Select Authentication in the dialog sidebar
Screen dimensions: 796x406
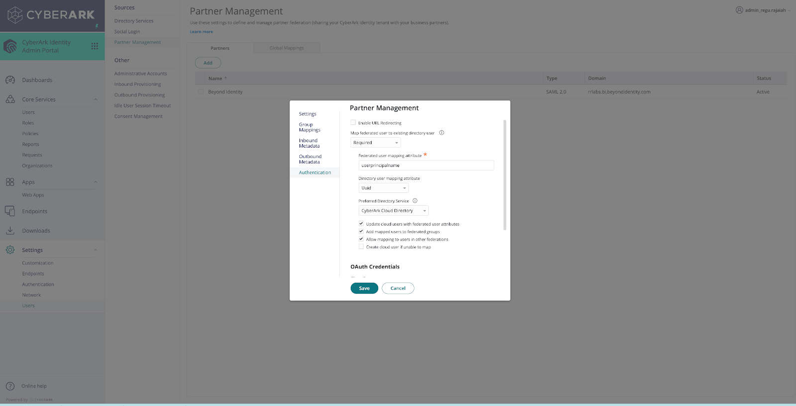pyautogui.click(x=315, y=172)
